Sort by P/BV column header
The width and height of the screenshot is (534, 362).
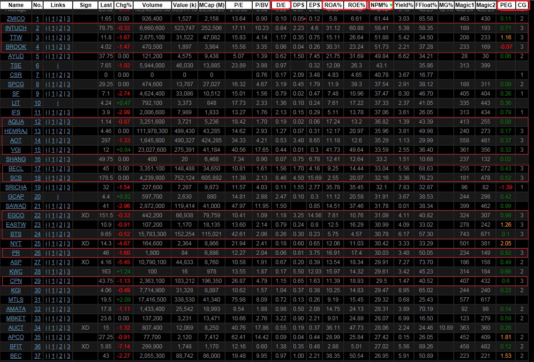pyautogui.click(x=262, y=5)
